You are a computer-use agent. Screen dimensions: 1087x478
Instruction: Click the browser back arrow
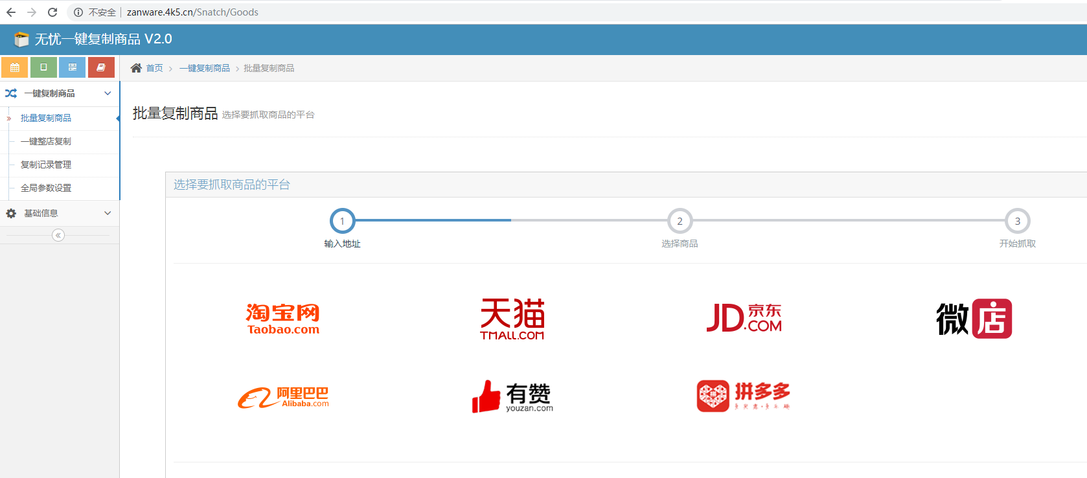tap(11, 12)
